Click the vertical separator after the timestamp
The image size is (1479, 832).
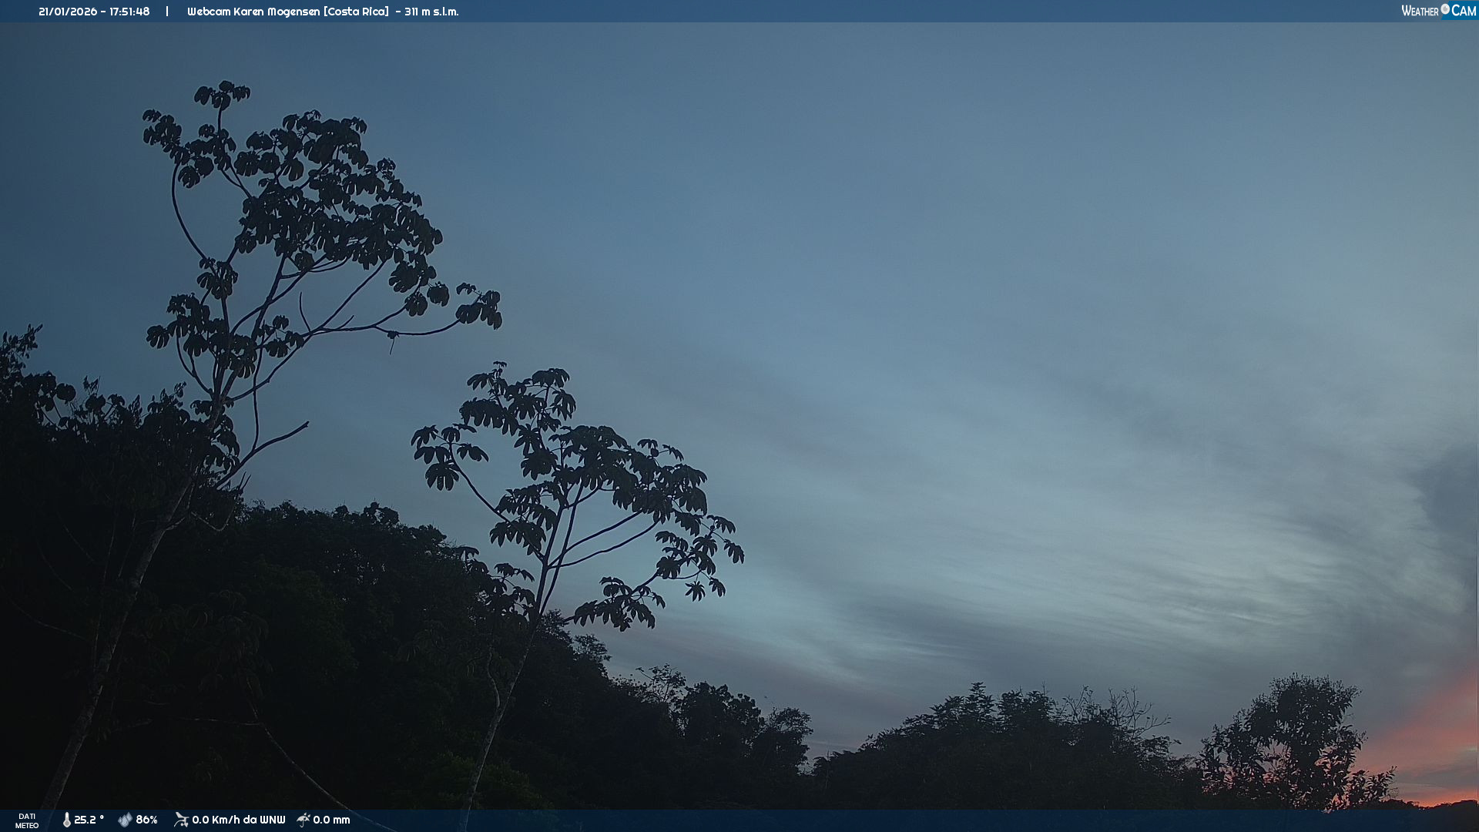[167, 12]
